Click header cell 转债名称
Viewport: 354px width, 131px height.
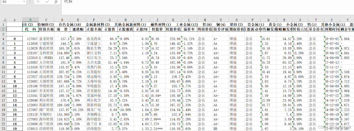click(46, 29)
